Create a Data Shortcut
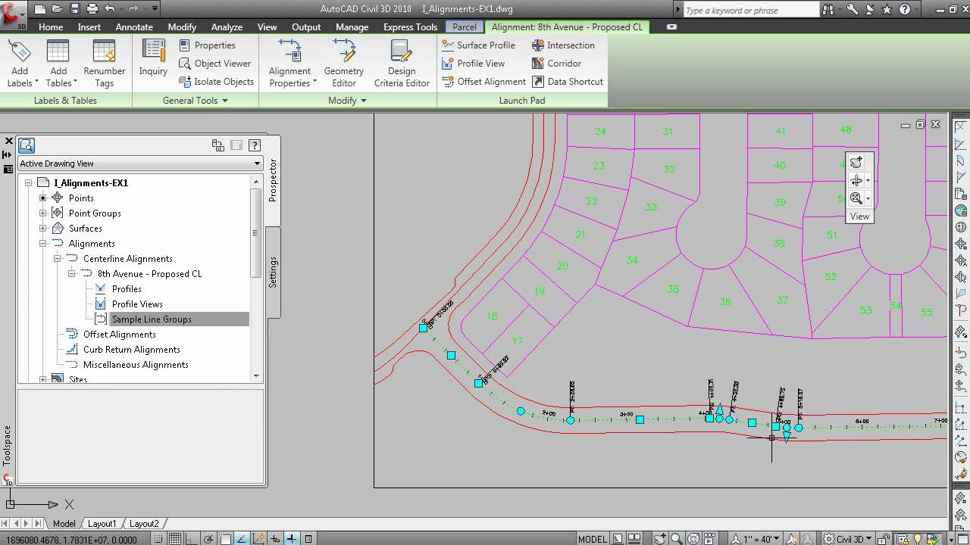Image resolution: width=970 pixels, height=545 pixels. 567,82
